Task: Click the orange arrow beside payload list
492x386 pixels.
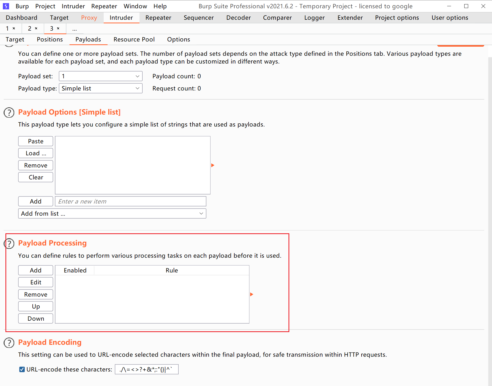Action: [x=213, y=165]
